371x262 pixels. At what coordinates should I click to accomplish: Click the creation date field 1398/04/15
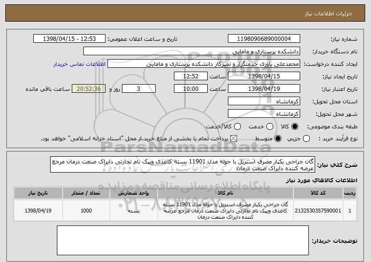pyautogui.click(x=264, y=76)
